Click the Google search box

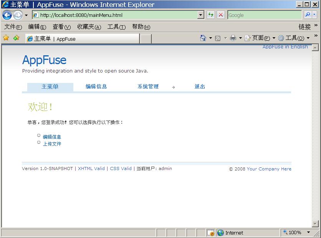point(265,15)
